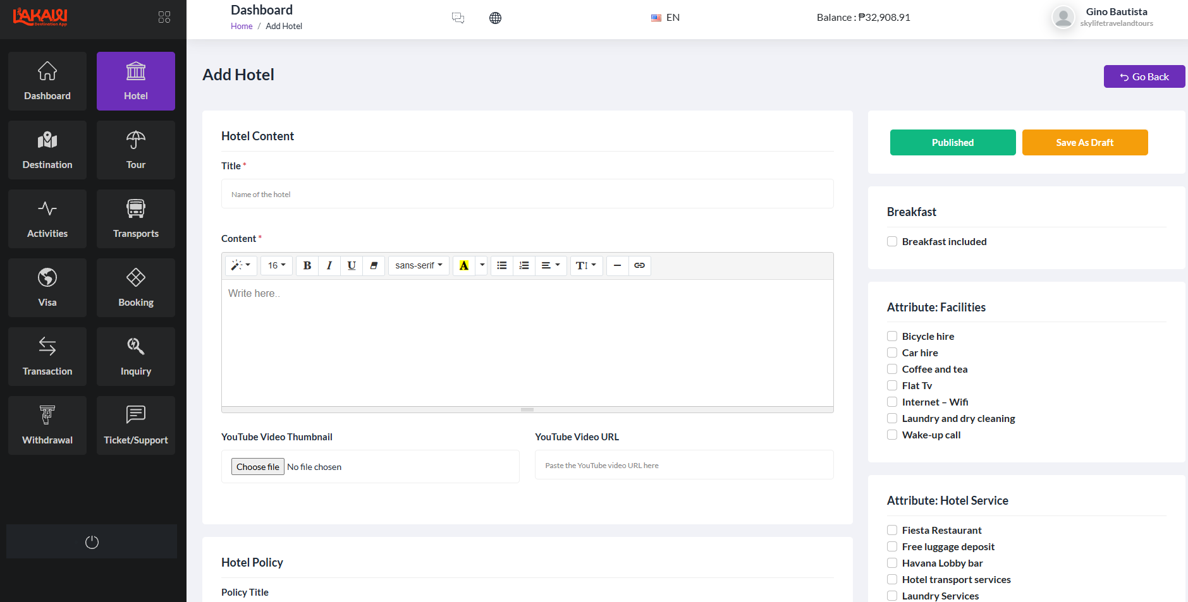
Task: Check the Wake-up call facility
Action: point(892,435)
